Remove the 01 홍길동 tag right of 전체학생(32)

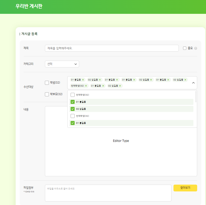point(103,86)
